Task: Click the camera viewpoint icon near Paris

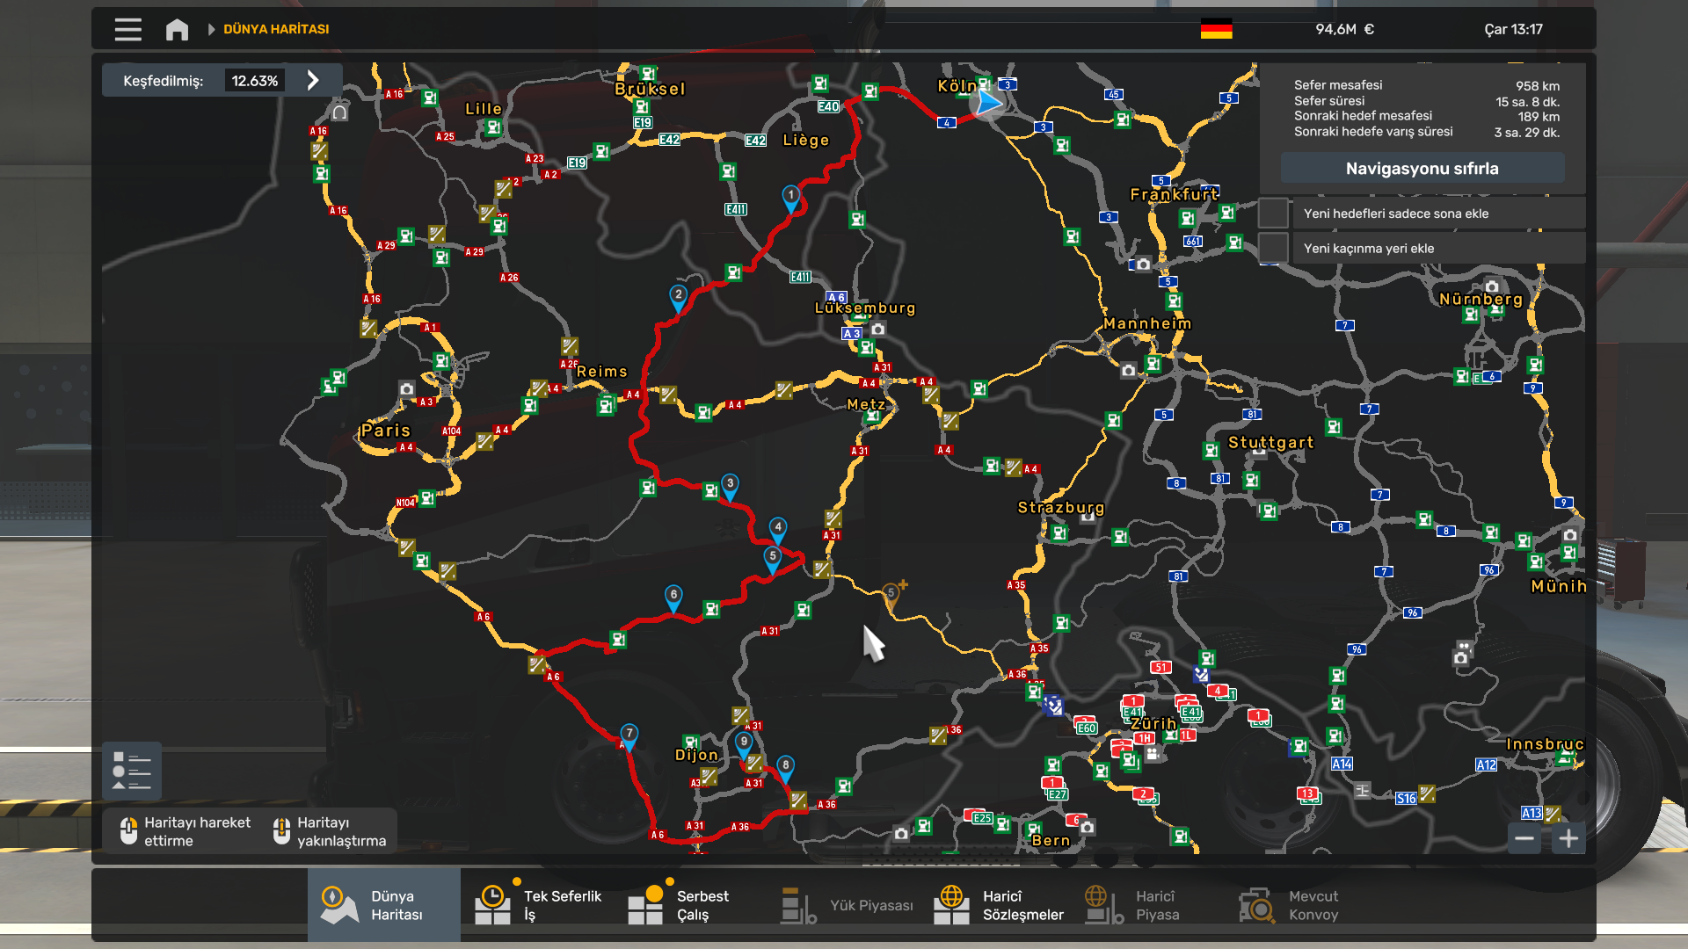Action: tap(406, 388)
